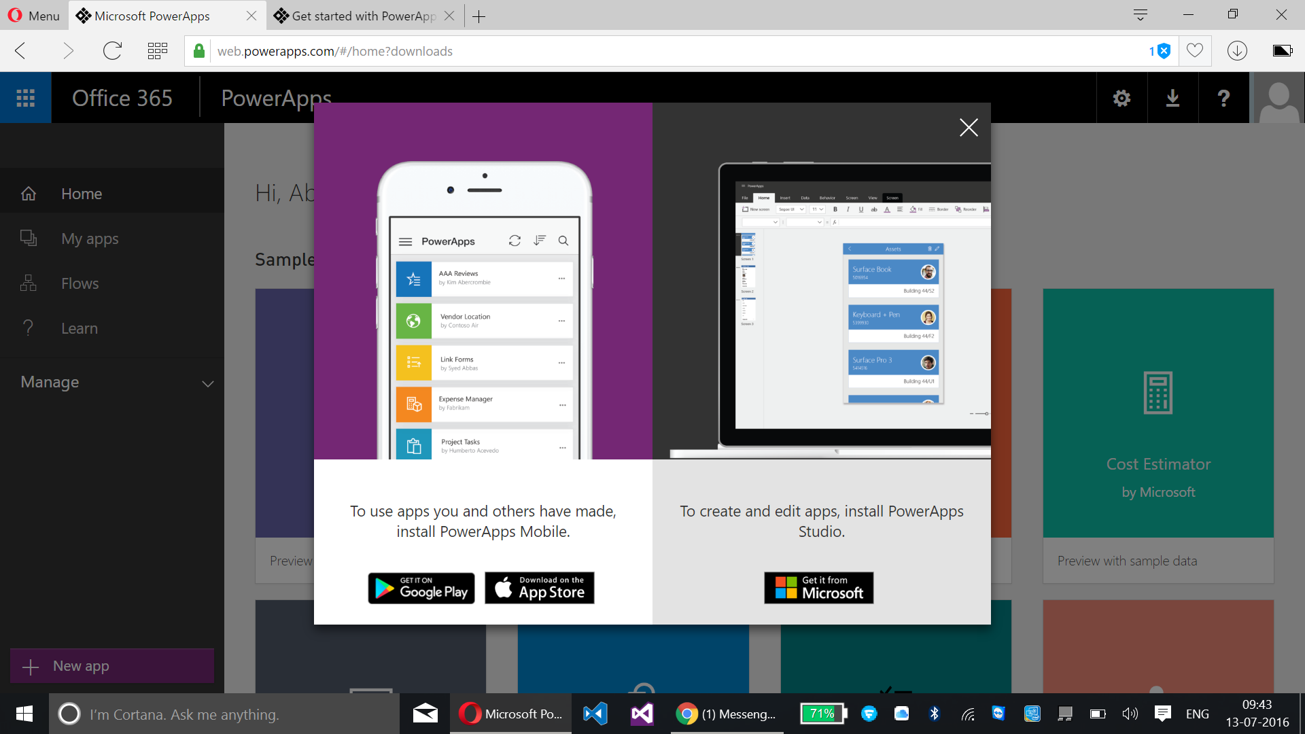
Task: Expand the Manage section chevron
Action: (x=208, y=383)
